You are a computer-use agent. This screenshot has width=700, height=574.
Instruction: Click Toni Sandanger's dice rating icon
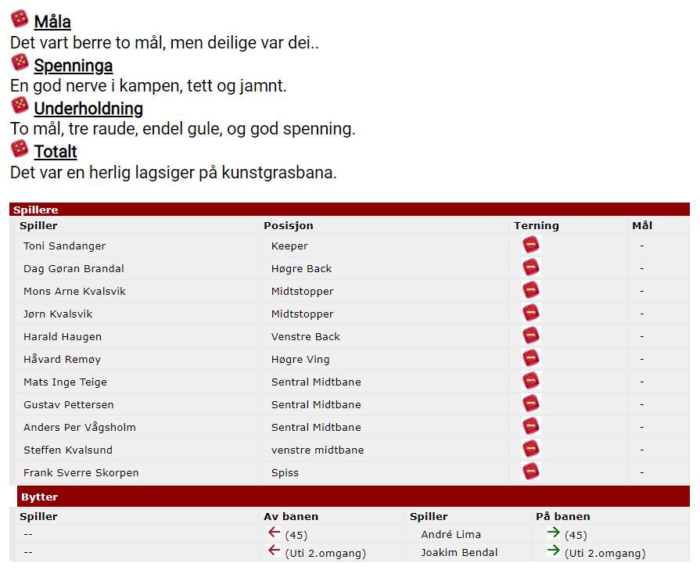(531, 246)
